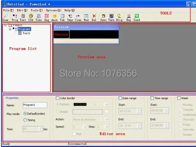The height and width of the screenshot is (147, 196).
Task: Add a counter with Coun icon
Action: [x=78, y=17]
